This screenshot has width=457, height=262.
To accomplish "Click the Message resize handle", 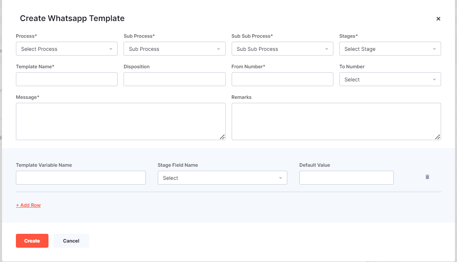I will click(x=223, y=137).
